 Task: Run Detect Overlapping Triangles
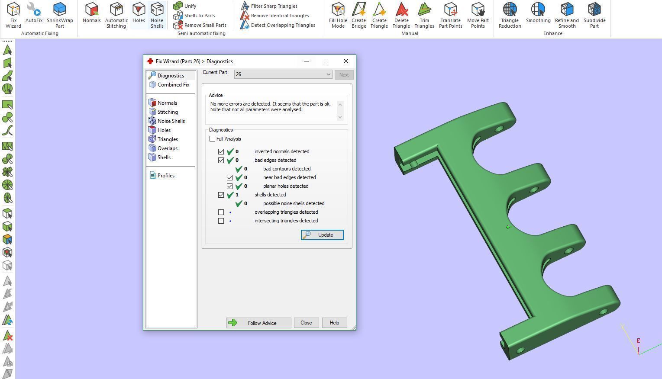coord(278,25)
